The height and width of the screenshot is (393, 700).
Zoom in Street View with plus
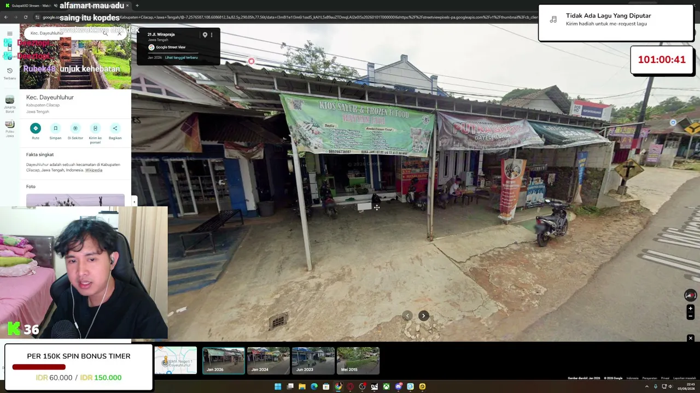point(690,309)
